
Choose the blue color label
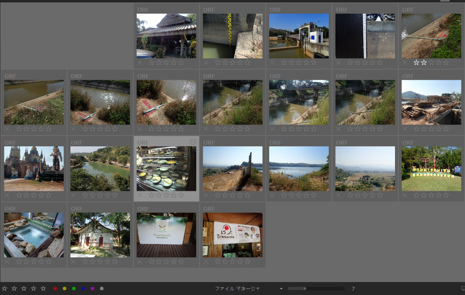click(x=83, y=289)
